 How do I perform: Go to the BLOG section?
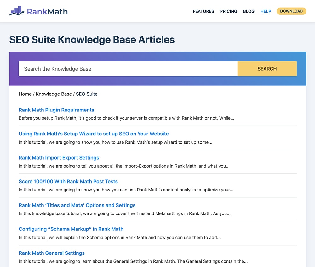click(249, 11)
